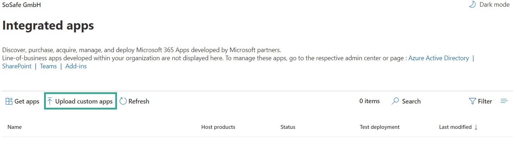This screenshot has width=517, height=144.
Task: Open the Add-ins page link
Action: tap(76, 66)
